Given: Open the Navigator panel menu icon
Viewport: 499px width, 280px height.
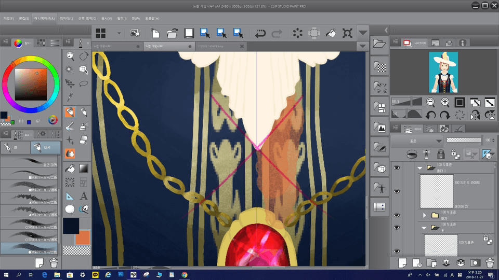Looking at the screenshot, I should [396, 42].
